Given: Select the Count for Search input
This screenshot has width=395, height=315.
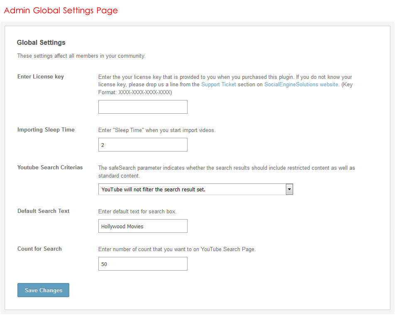Looking at the screenshot, I should (x=143, y=264).
